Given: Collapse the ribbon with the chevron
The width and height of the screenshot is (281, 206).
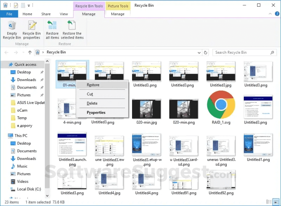Looking at the screenshot, I should (270, 14).
